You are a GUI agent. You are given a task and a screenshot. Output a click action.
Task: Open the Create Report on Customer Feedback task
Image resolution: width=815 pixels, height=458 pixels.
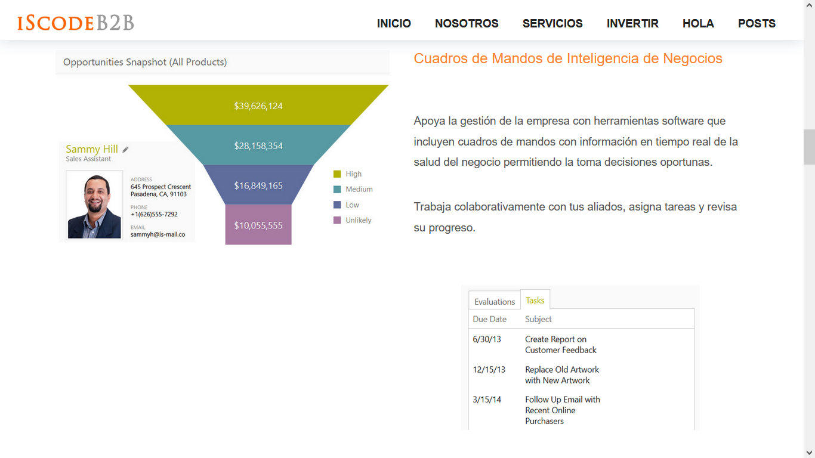pos(561,345)
